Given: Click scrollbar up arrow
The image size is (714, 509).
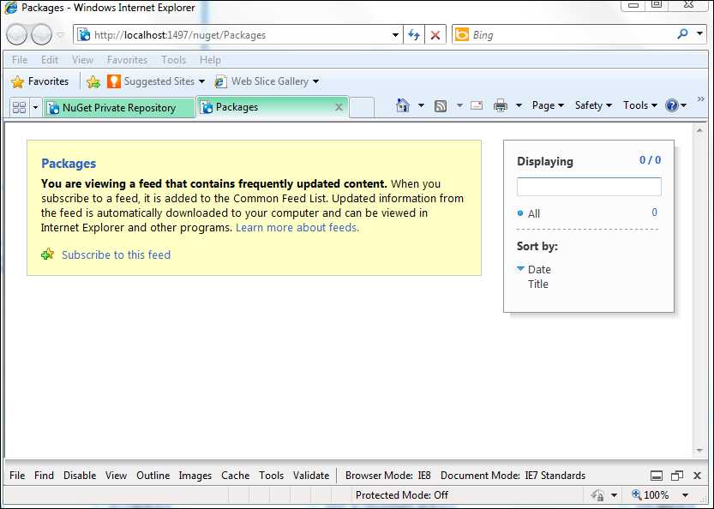Looking at the screenshot, I should (x=699, y=130).
